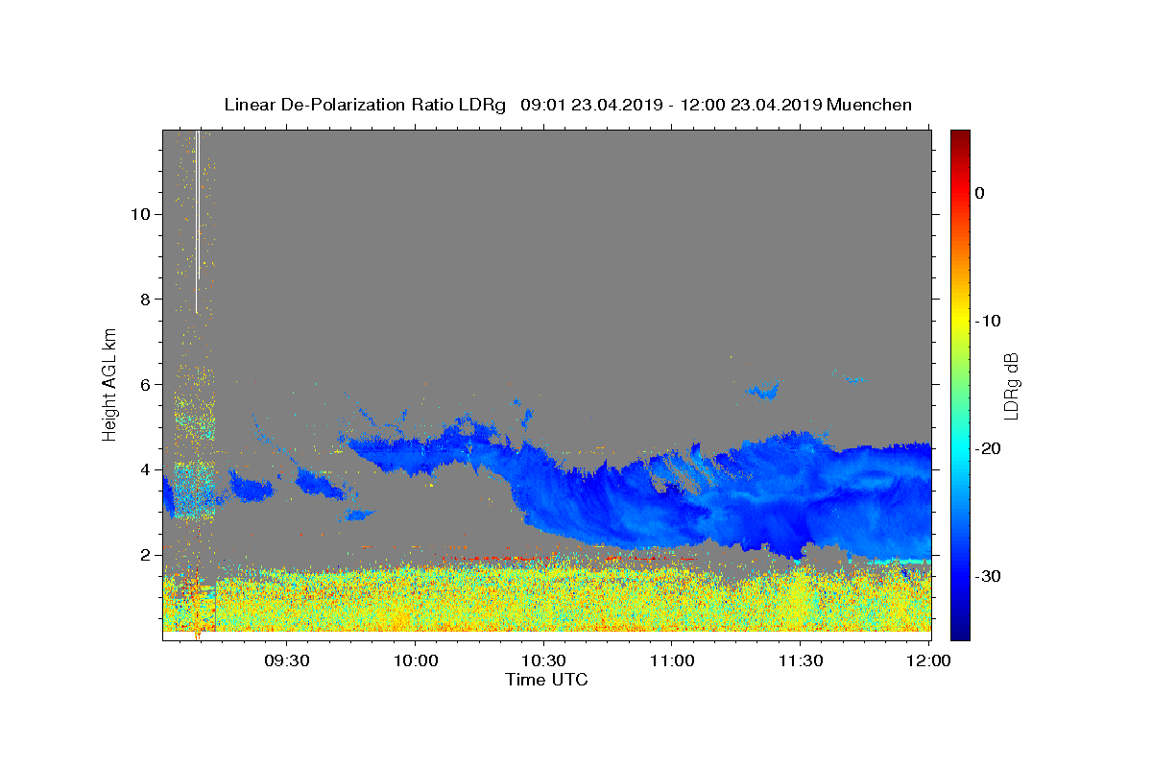The height and width of the screenshot is (768, 1152).
Task: Click the colorbar label '-20'
Action: 988,448
